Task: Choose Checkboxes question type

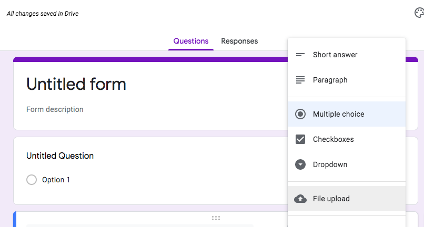Action: coord(347,139)
